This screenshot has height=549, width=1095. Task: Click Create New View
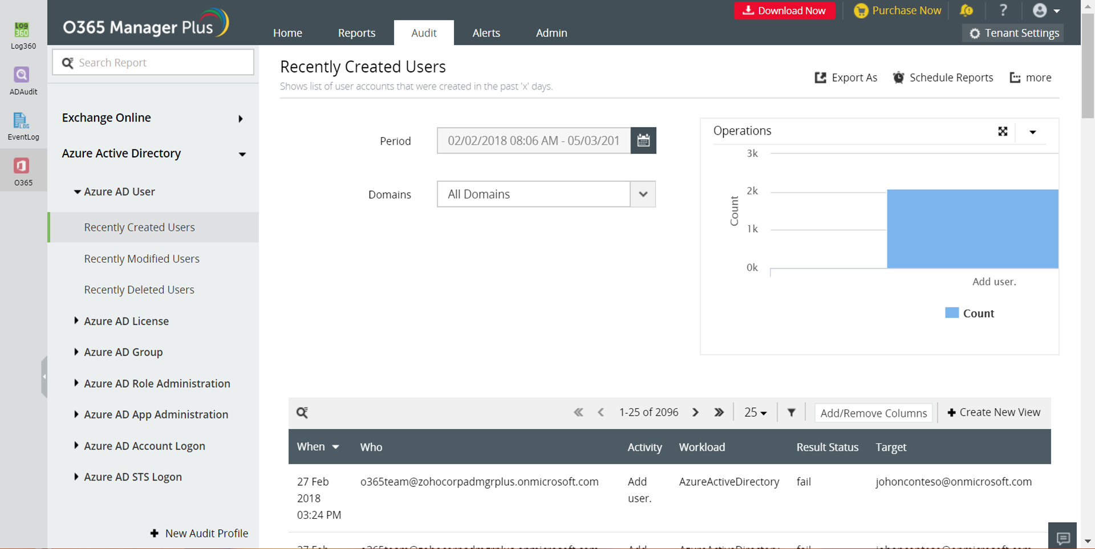pos(994,412)
